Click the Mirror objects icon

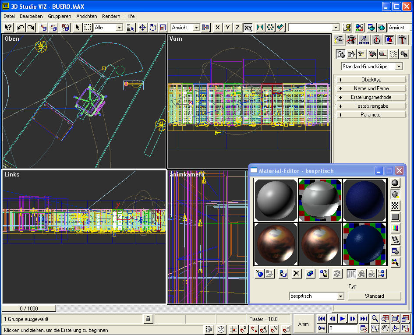pyautogui.click(x=260, y=28)
